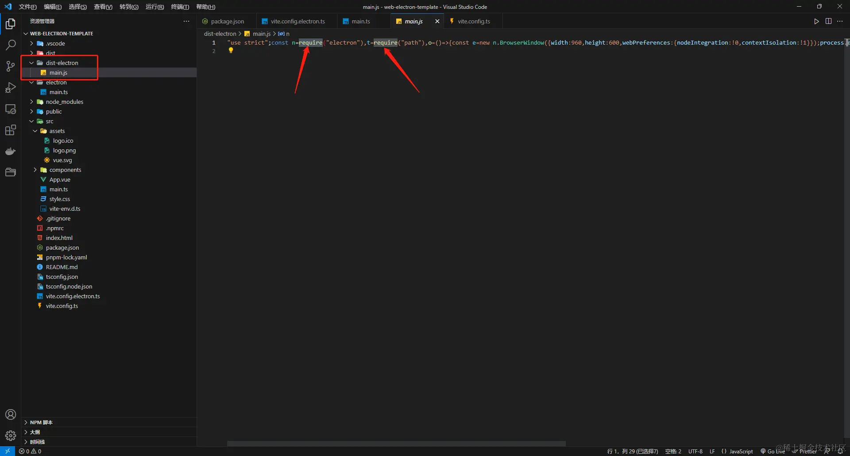Open the 运行(R) menu
The image size is (850, 456).
pos(155,7)
